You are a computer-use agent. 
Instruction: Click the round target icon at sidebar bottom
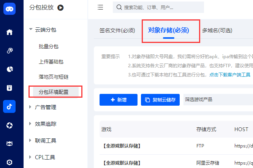point(9,162)
